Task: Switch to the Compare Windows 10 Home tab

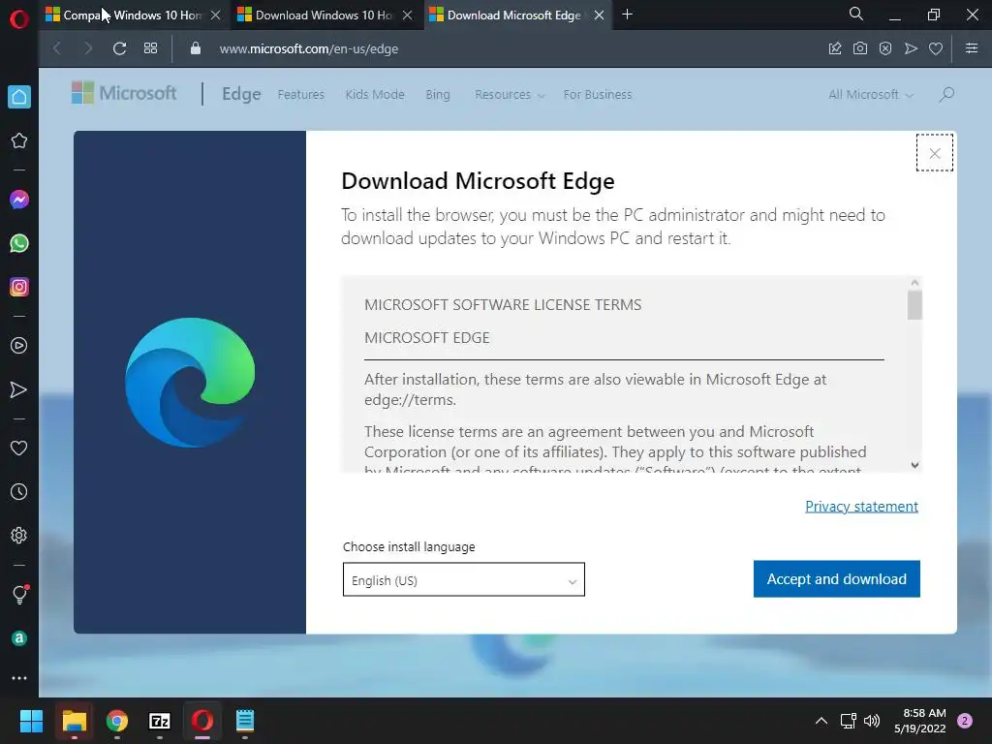Action: click(132, 15)
